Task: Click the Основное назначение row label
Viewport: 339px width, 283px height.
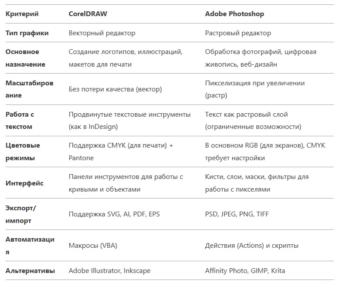Action: (25, 58)
